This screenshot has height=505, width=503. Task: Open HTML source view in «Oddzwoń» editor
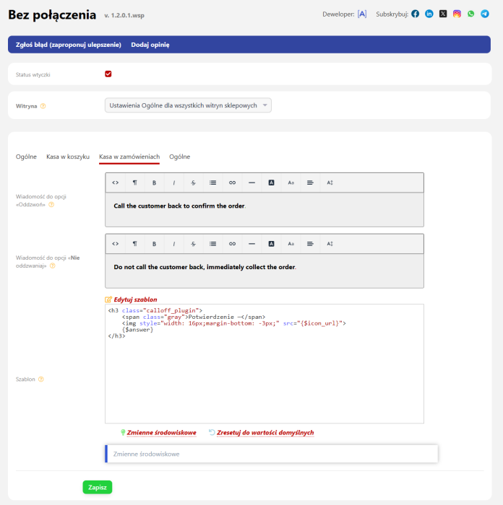point(115,183)
